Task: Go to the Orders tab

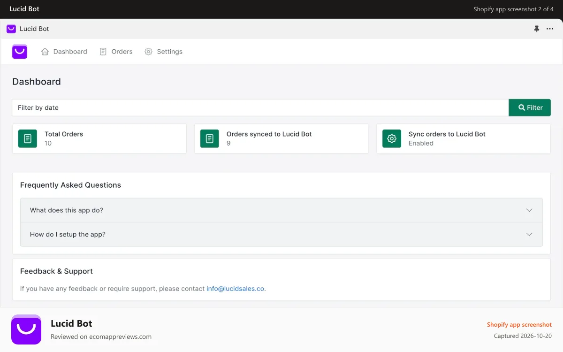Action: pos(116,52)
